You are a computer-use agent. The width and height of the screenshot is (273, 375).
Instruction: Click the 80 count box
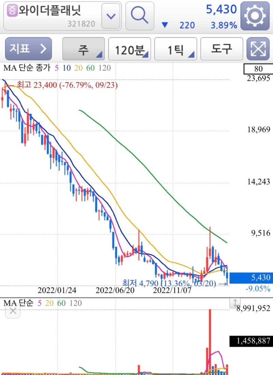[x=258, y=69]
